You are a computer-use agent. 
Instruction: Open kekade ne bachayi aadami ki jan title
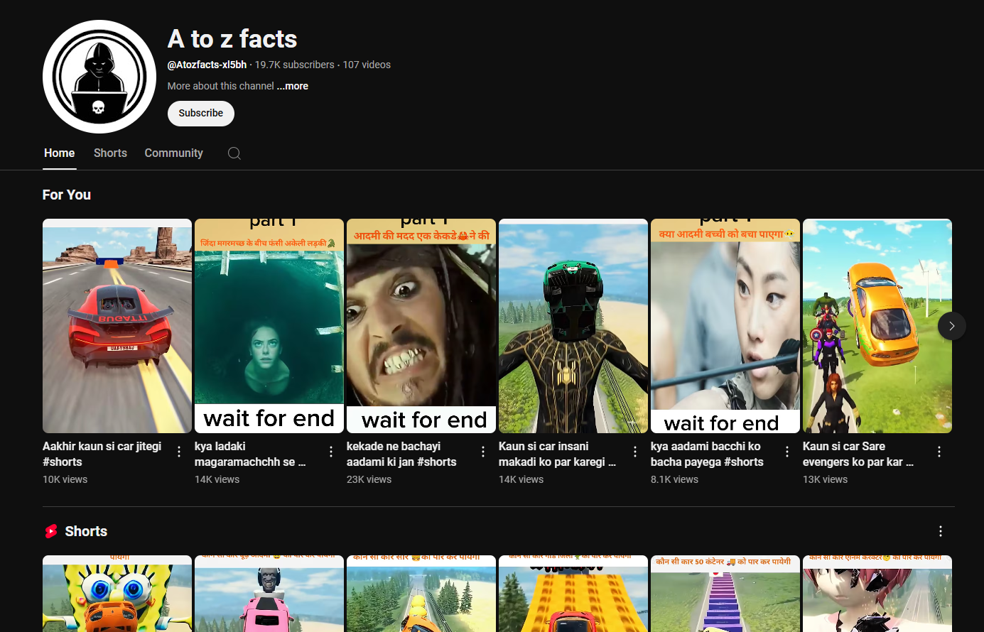click(401, 454)
